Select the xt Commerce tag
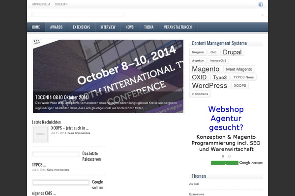Viewport: 295px width, 196px height. coord(200,94)
